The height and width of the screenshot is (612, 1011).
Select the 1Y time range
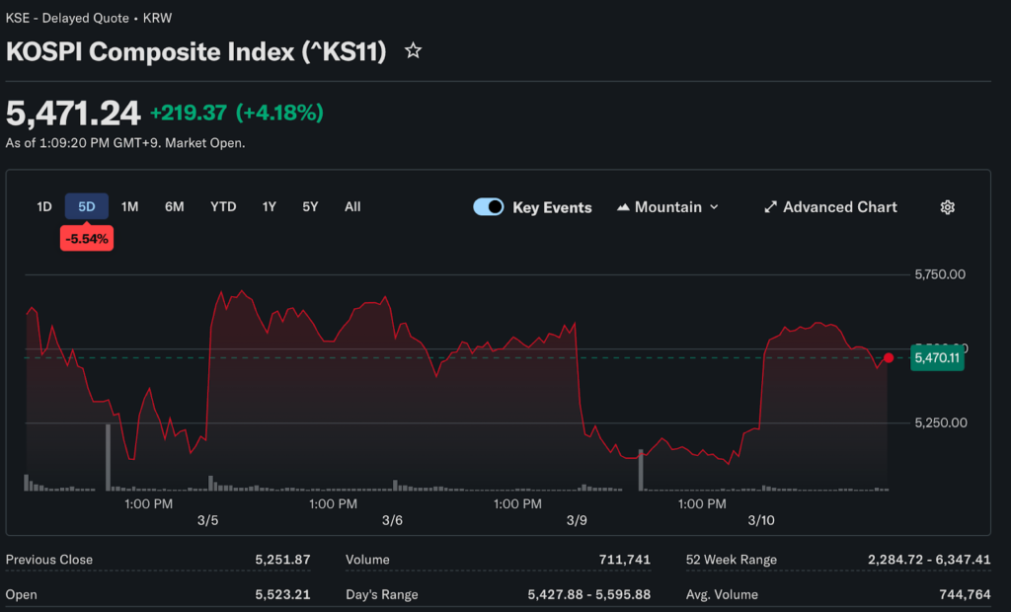(x=269, y=206)
